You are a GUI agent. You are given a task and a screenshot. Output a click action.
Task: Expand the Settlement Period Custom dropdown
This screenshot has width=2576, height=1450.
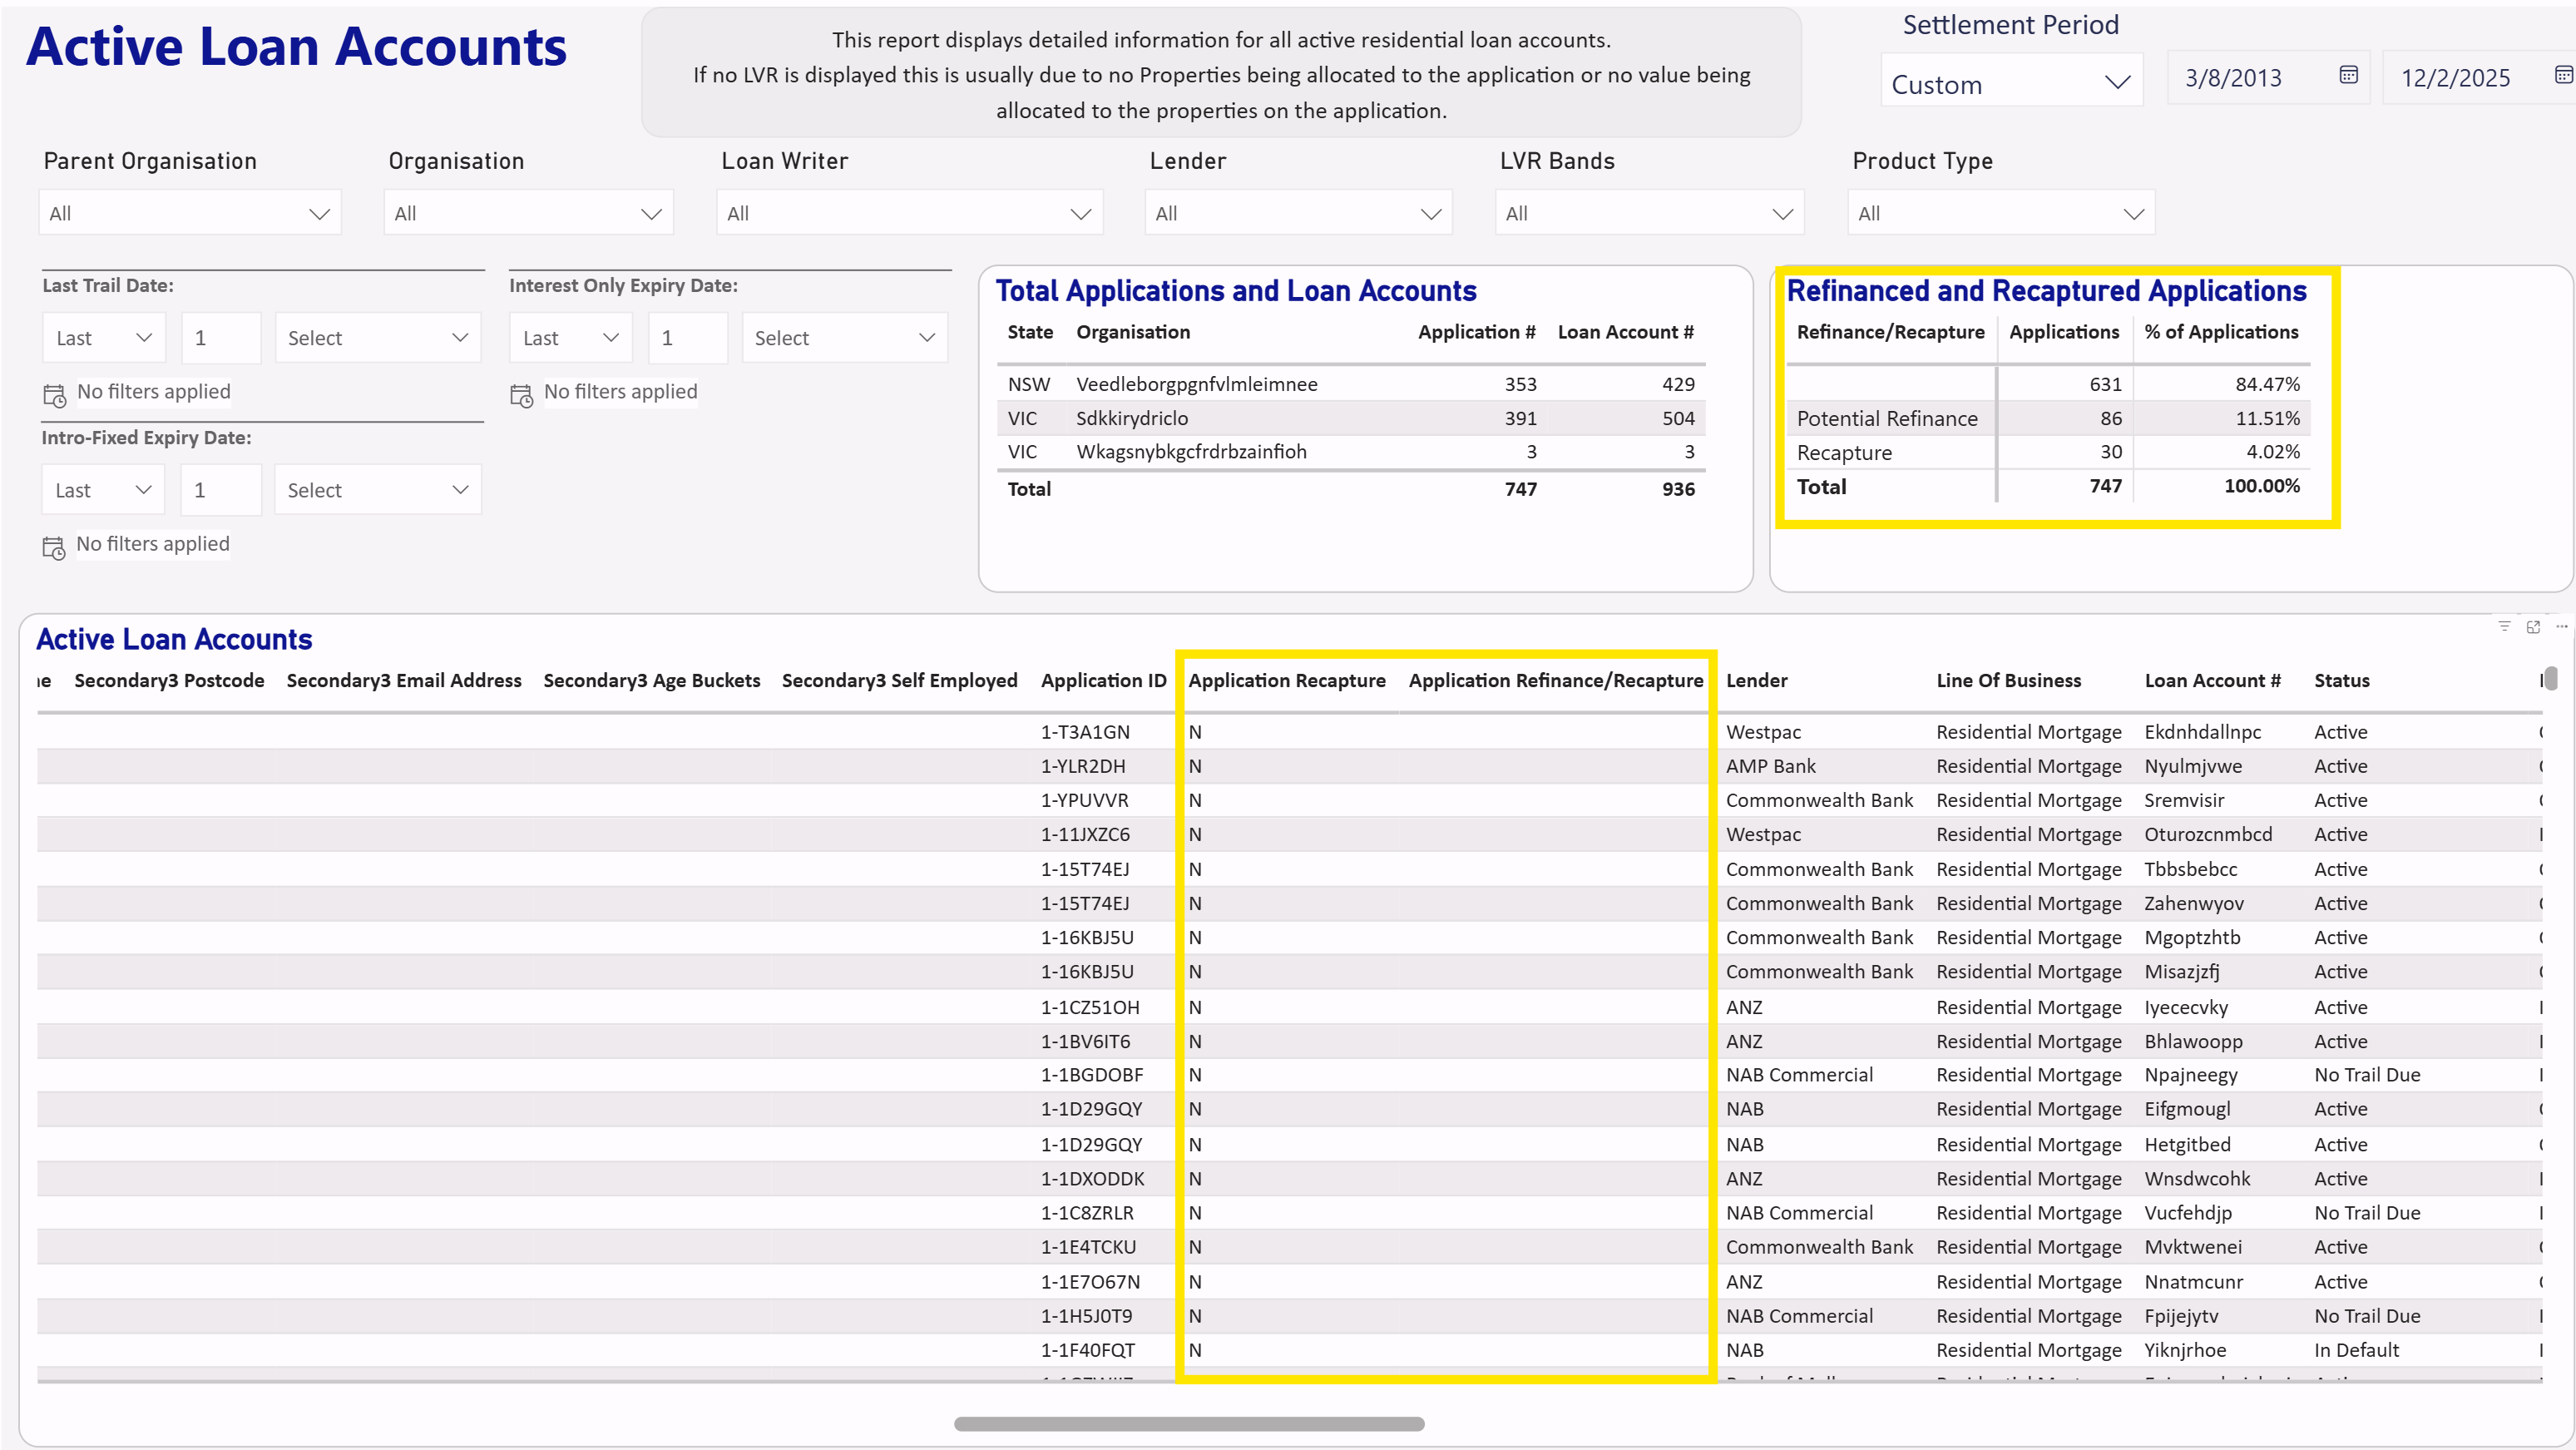pos(2010,83)
